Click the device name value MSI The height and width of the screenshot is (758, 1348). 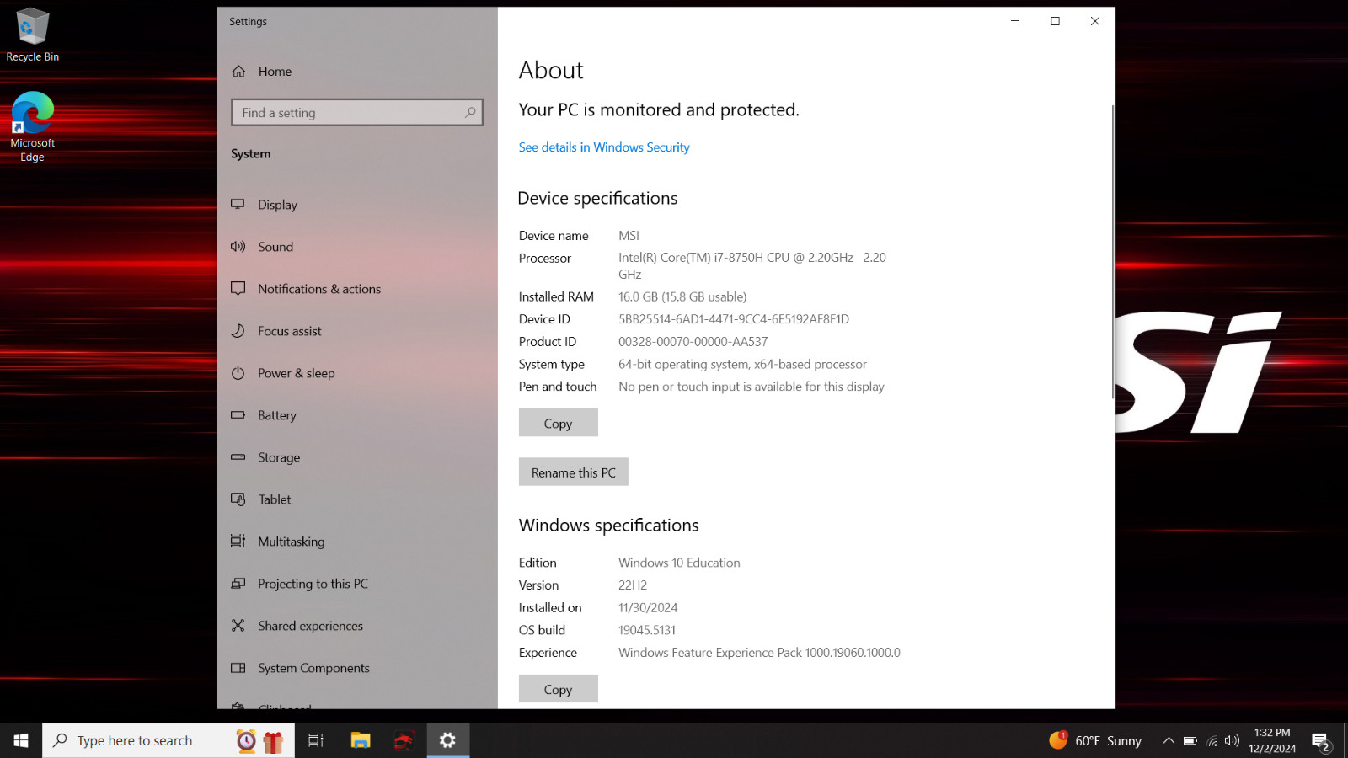pos(629,236)
